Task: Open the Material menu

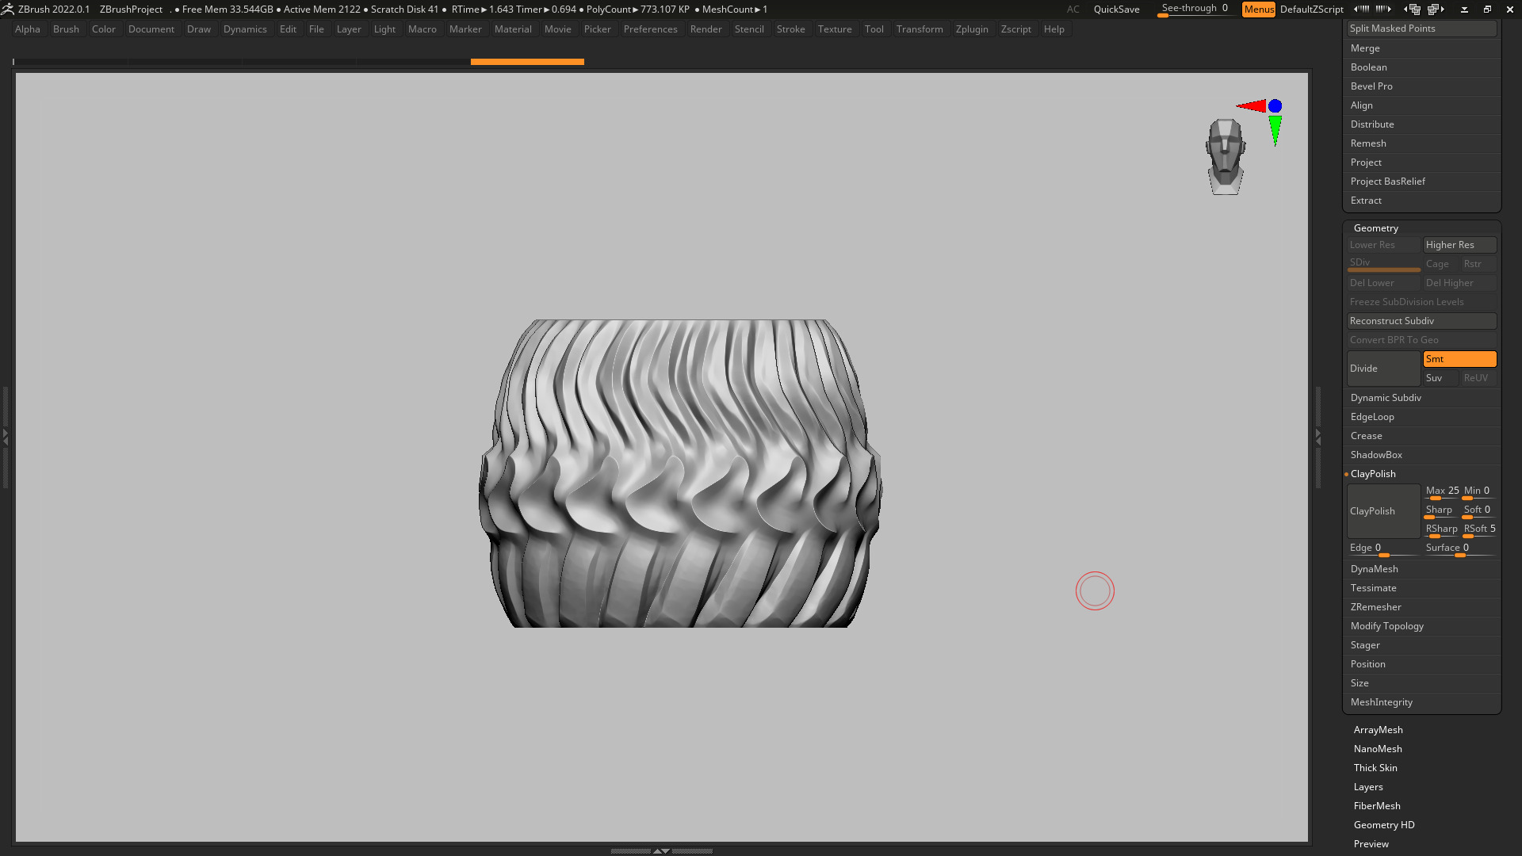Action: click(513, 29)
